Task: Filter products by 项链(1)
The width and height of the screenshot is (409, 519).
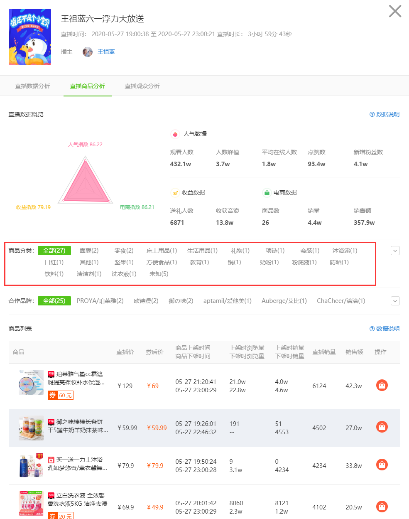Action: pos(275,251)
